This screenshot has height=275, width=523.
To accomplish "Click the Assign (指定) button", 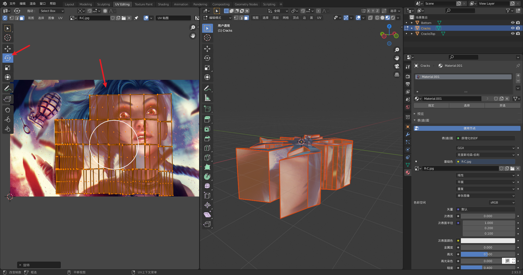I will (431, 105).
